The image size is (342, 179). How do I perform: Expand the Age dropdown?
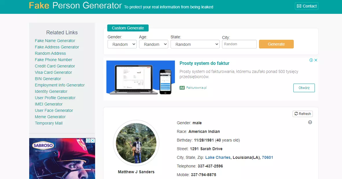(154, 44)
